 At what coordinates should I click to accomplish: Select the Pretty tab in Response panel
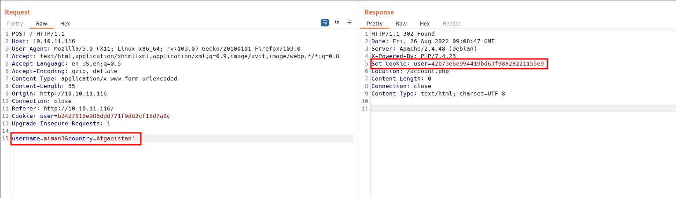pos(375,24)
